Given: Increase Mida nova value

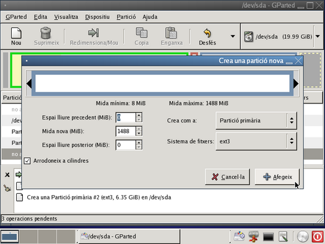Looking at the screenshot, I should click(x=139, y=129).
